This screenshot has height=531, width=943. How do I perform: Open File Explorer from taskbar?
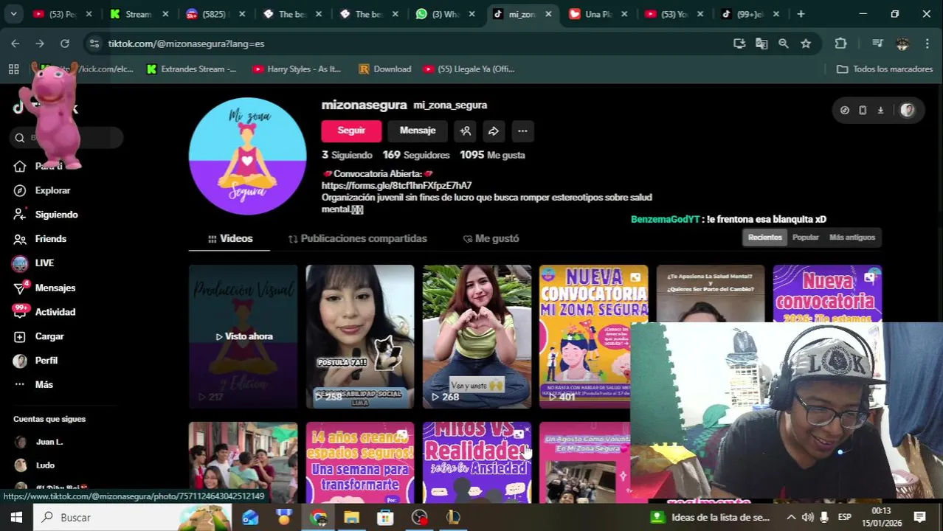point(351,518)
